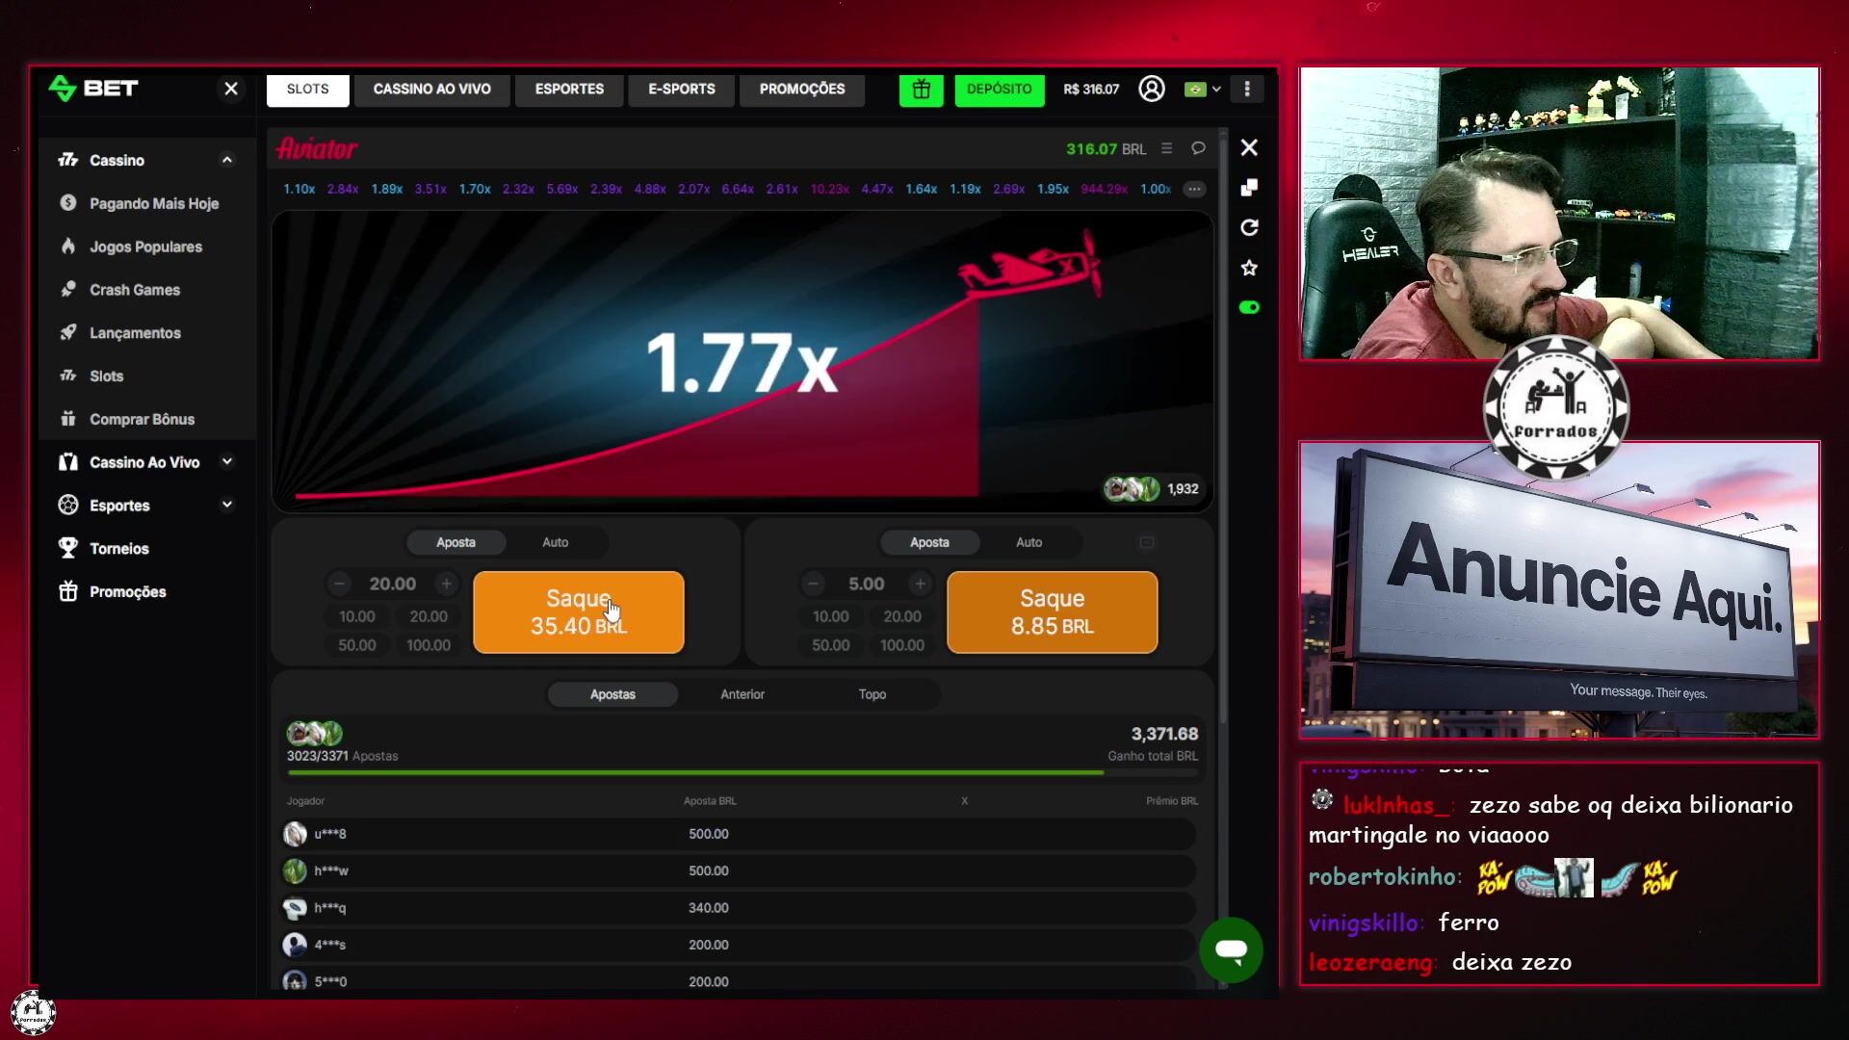Switch to the Anterior tab
The height and width of the screenshot is (1040, 1849).
pyautogui.click(x=742, y=694)
